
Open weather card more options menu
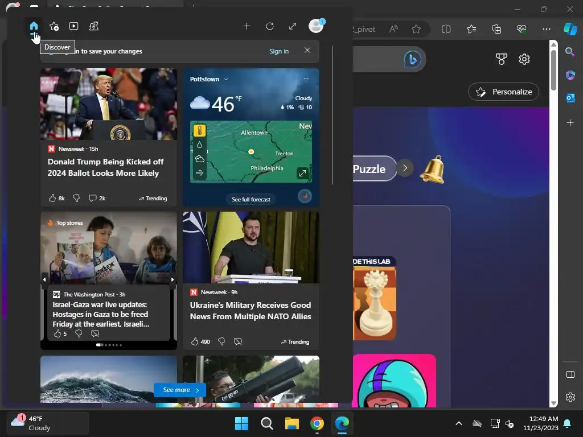[306, 79]
